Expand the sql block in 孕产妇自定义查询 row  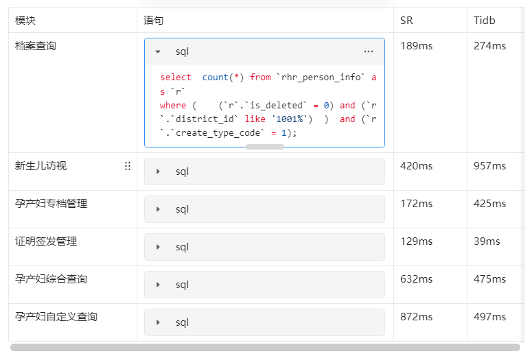[x=158, y=322]
